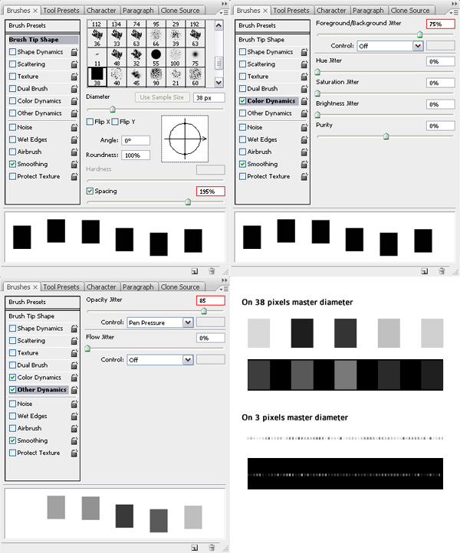Click the Dual Brush lock in the Other Dynamics panel
Screen dimensions: 460x553
[x=74, y=365]
